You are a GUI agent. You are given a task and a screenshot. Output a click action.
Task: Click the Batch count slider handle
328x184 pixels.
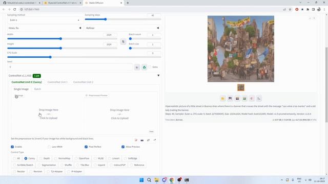[x=130, y=39]
